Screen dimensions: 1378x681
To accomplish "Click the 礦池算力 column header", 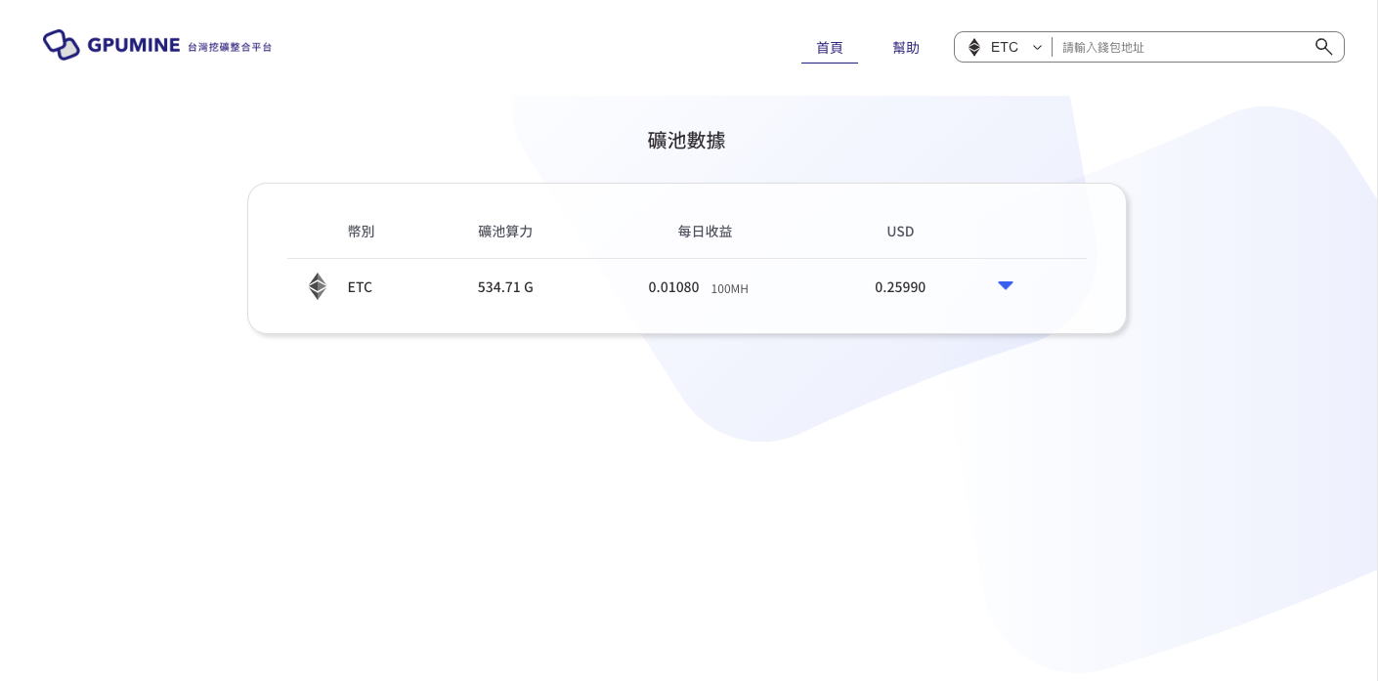I will [x=505, y=232].
